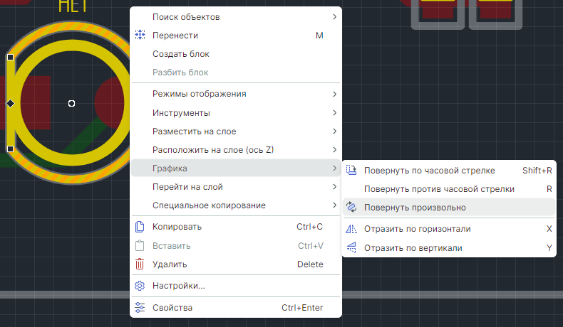
Task: Click the lower square handle on the arc
Action: [11, 149]
